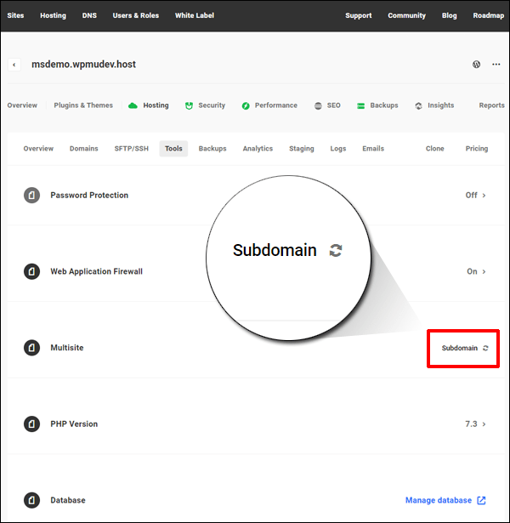510x523 pixels.
Task: Click the Subdomain value in Multisite row
Action: coord(460,348)
